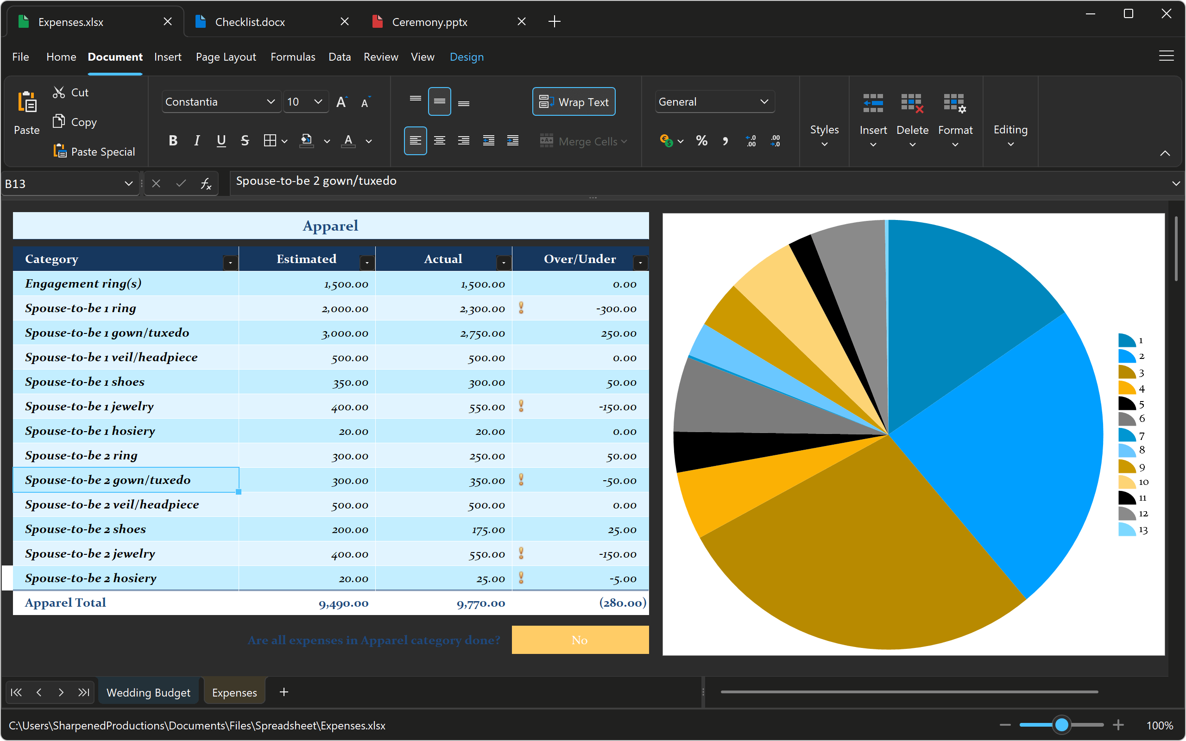The width and height of the screenshot is (1186, 741).
Task: Switch to the Formulas ribbon tab
Action: (293, 57)
